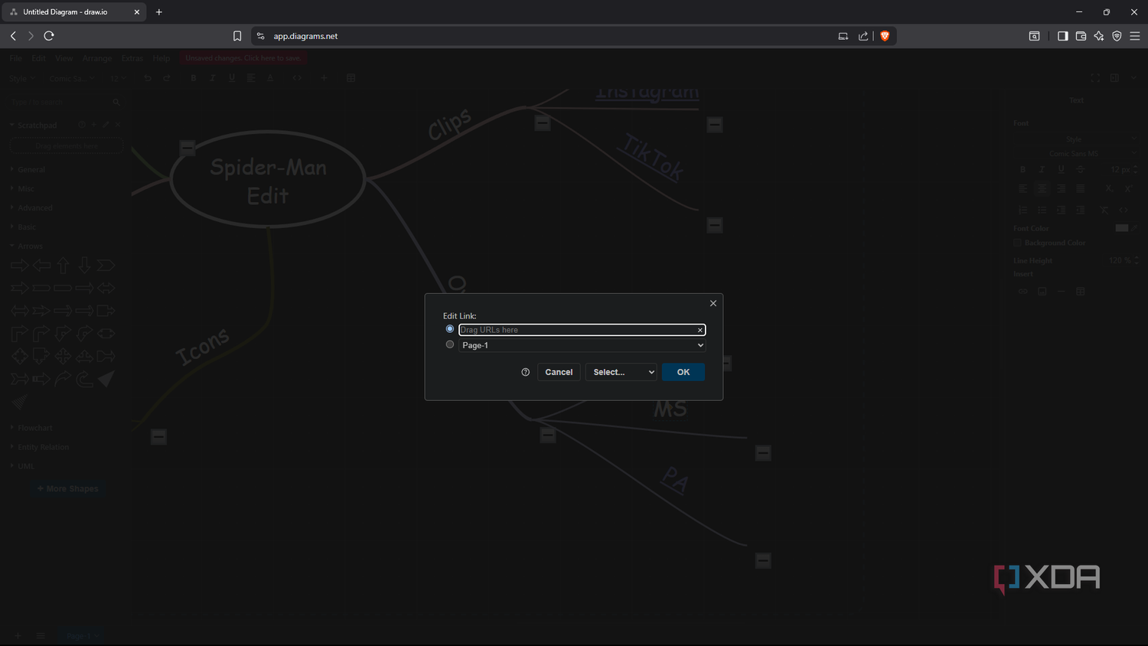The width and height of the screenshot is (1148, 646).
Task: Open Brave Leo AI icon
Action: point(1099,36)
